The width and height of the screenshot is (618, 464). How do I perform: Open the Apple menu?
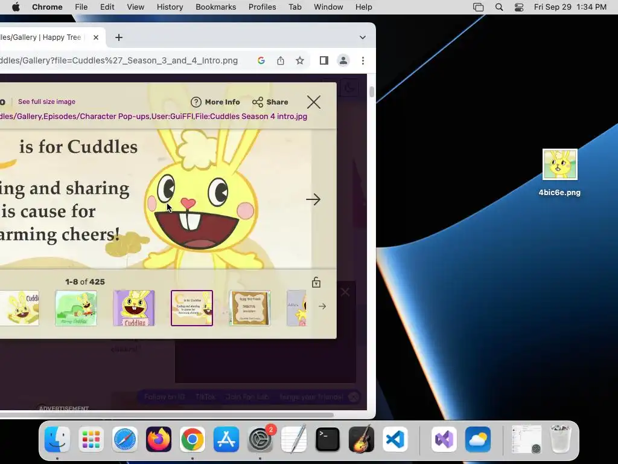[x=16, y=7]
